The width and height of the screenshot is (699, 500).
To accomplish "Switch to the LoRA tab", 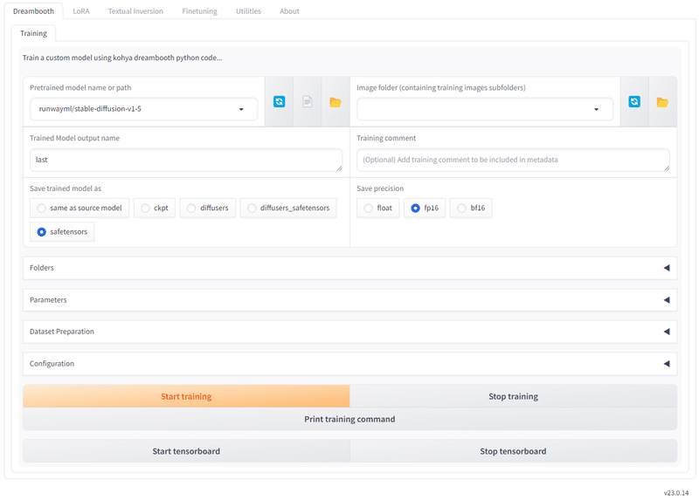I will point(81,11).
